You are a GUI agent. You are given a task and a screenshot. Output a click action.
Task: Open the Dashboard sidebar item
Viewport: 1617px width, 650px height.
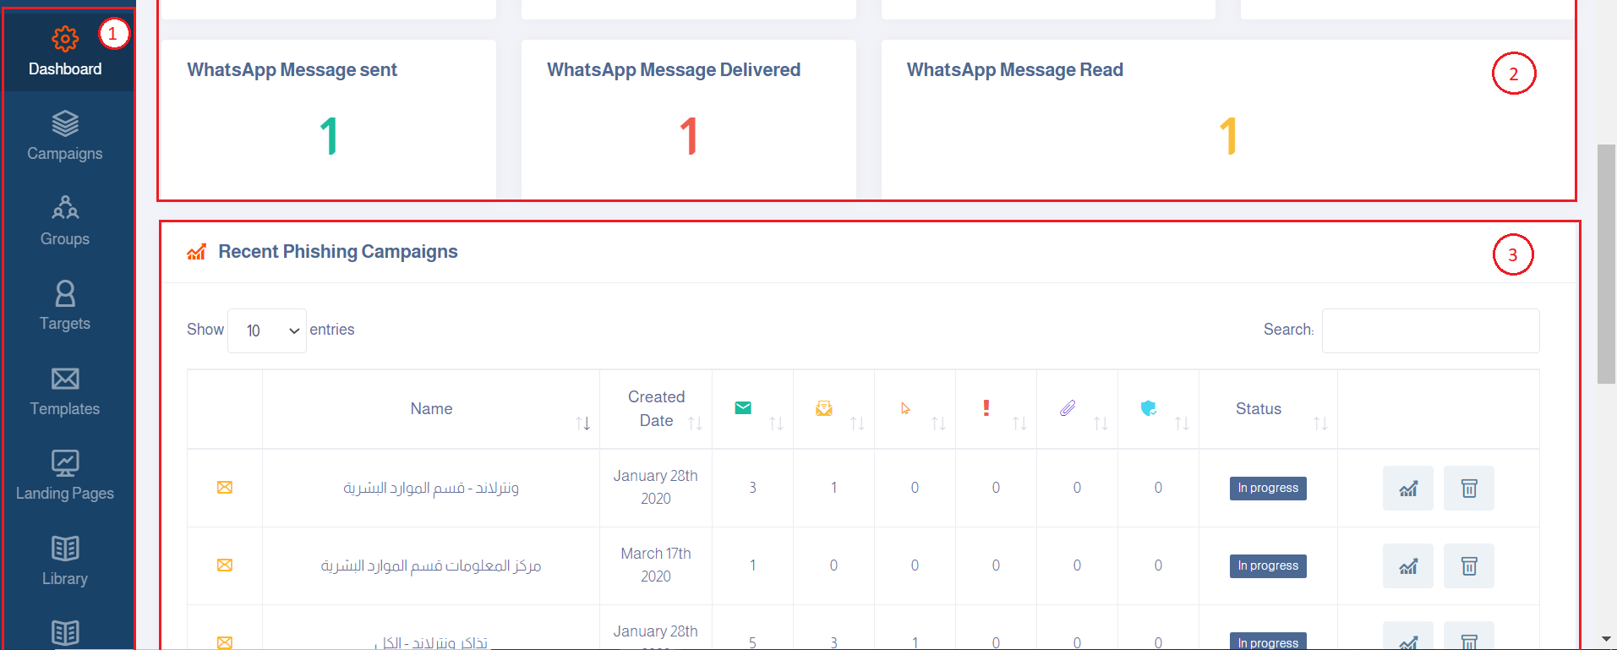tap(65, 51)
